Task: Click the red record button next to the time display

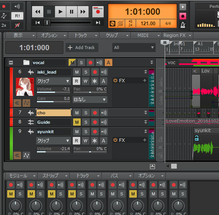Action: tap(183, 16)
